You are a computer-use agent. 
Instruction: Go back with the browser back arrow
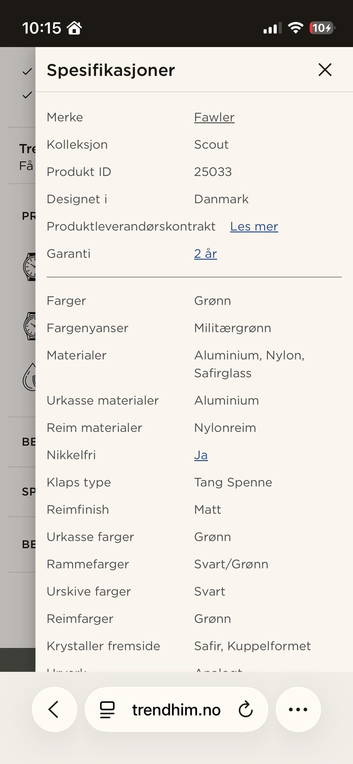coord(54,709)
